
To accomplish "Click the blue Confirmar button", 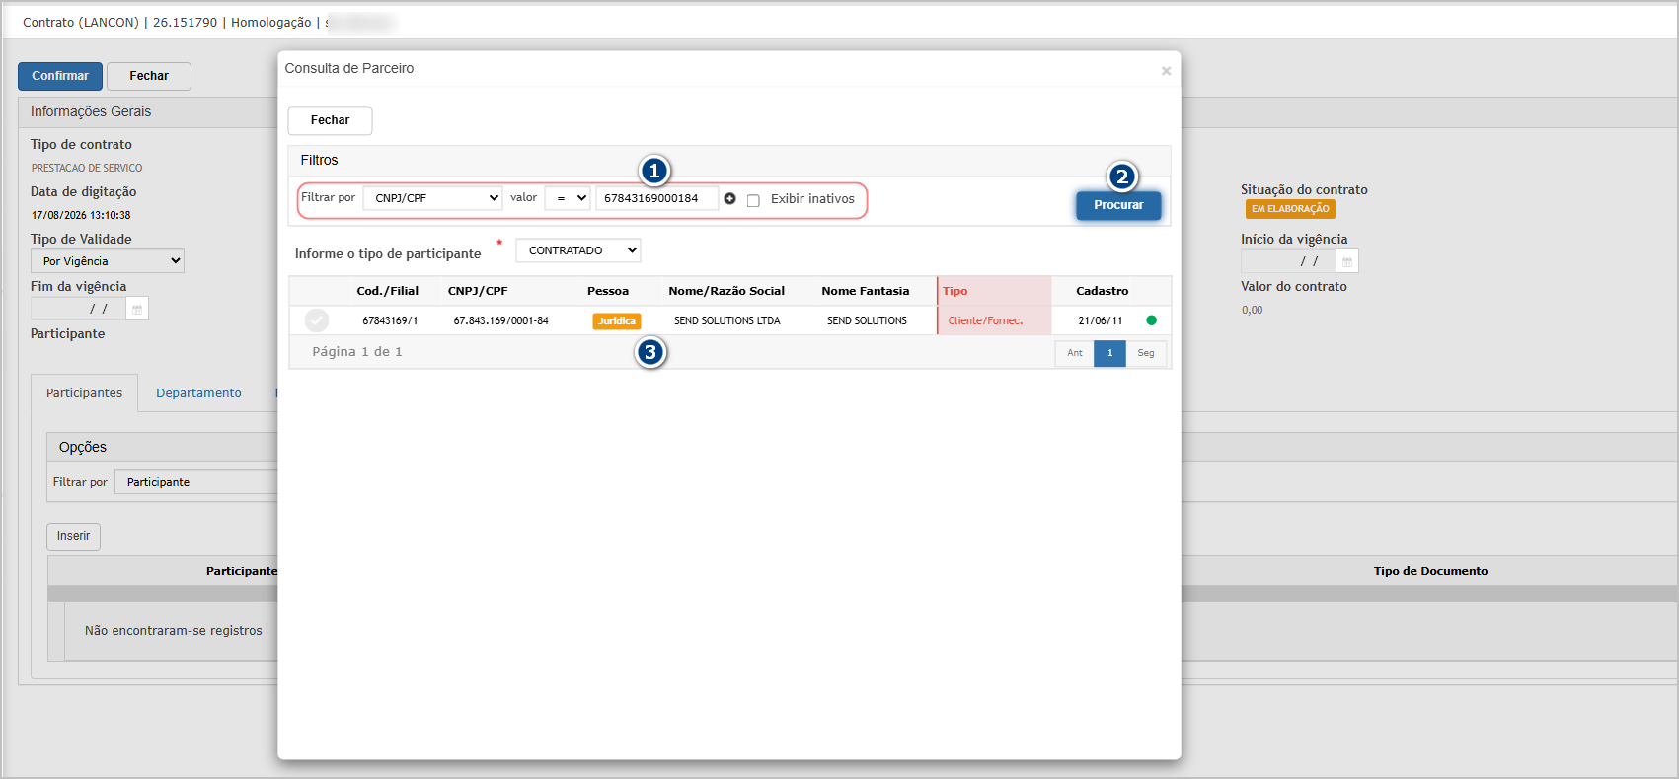I will tap(60, 76).
